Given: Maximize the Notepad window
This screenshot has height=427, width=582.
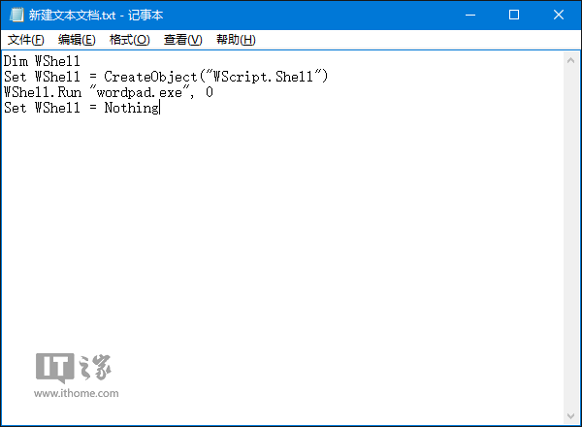Looking at the screenshot, I should click(x=514, y=15).
